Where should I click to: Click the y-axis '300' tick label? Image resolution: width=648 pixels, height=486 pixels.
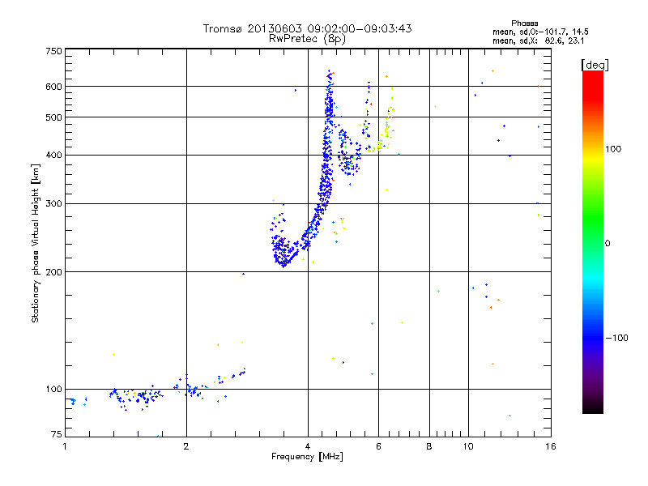pyautogui.click(x=53, y=204)
